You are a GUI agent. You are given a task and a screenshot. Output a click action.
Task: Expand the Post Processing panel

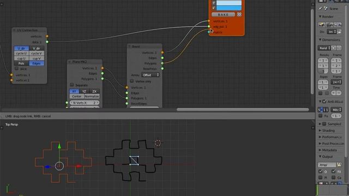point(320,144)
